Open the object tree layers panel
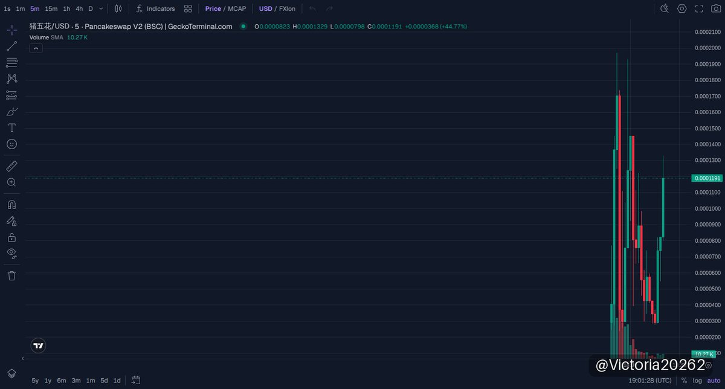Viewport: 725px width, 389px height. point(11,373)
